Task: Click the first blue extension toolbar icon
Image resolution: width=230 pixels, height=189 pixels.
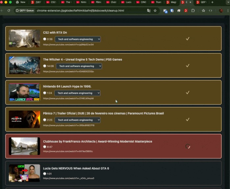Action: (165, 11)
